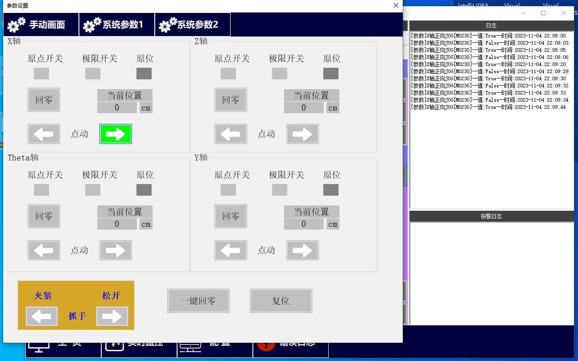Click the Z轴 极限开关 indicator
The width and height of the screenshot is (578, 361).
[x=280, y=74]
